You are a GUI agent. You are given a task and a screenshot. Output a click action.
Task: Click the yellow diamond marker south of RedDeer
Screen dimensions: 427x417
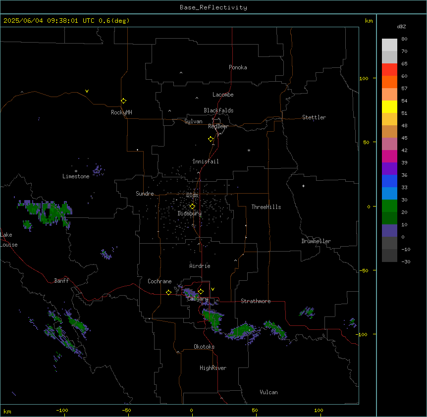pyautogui.click(x=211, y=139)
